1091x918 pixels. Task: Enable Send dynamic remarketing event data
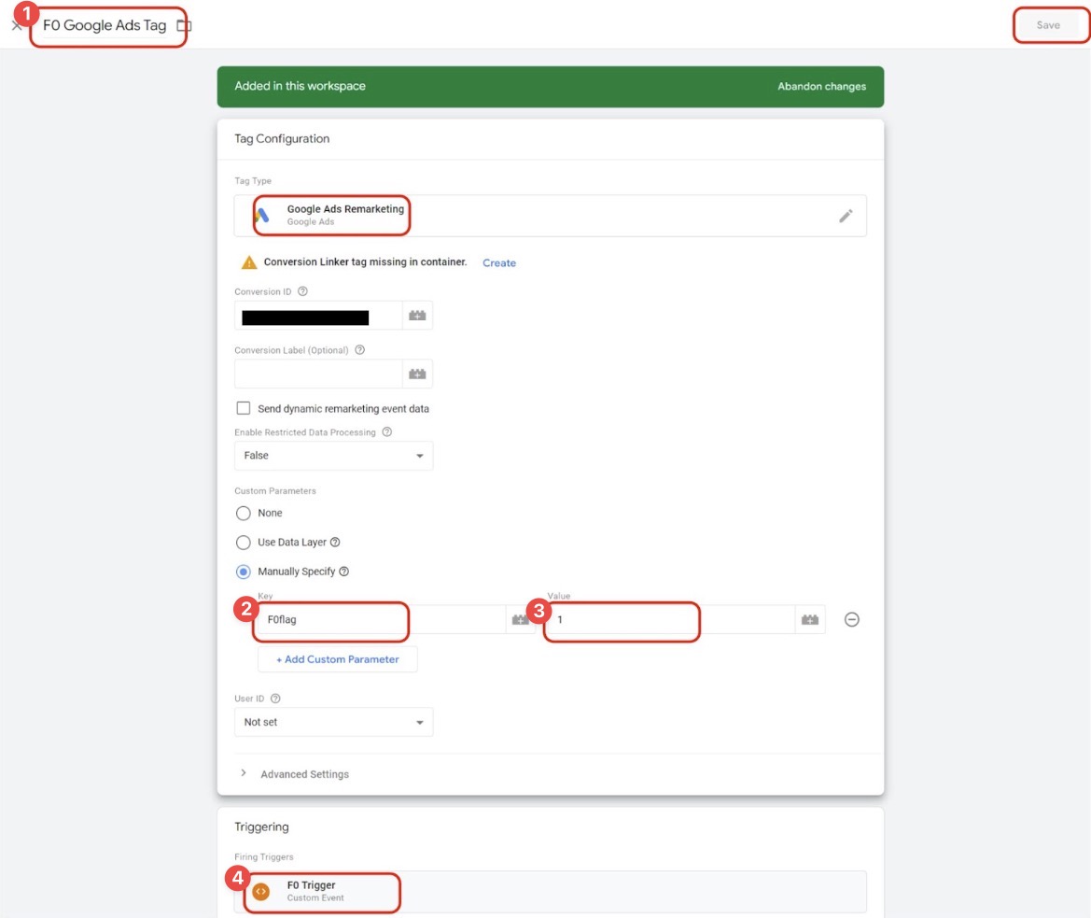coord(244,408)
